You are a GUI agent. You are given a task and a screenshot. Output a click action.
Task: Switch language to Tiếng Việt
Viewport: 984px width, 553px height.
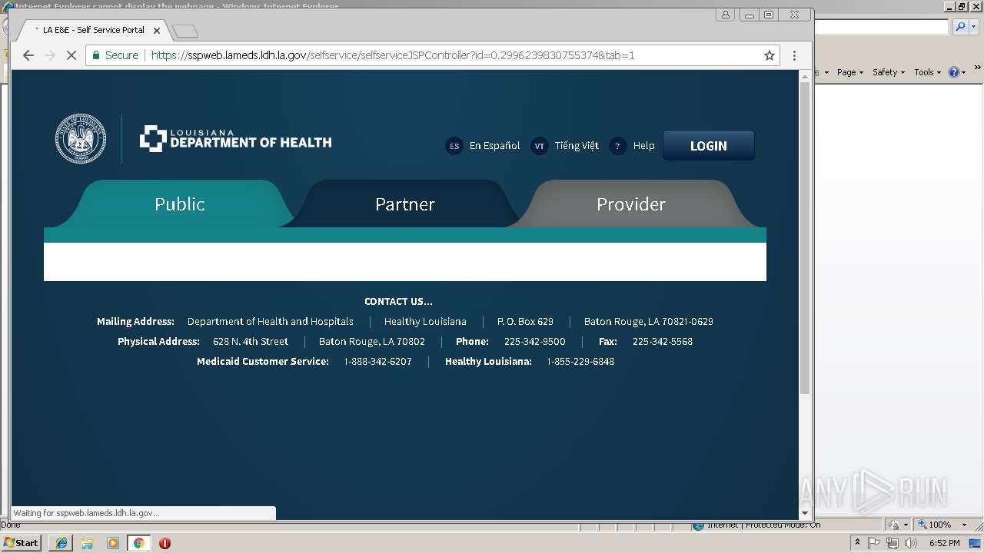(x=577, y=146)
